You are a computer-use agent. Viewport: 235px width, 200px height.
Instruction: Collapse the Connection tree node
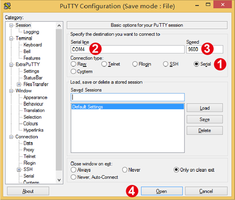pyautogui.click(x=11, y=137)
